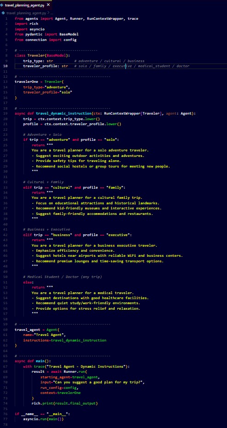Click 'starting_agent=travel_agent' on line 69
Screen dimensions: 227x428
68,377
